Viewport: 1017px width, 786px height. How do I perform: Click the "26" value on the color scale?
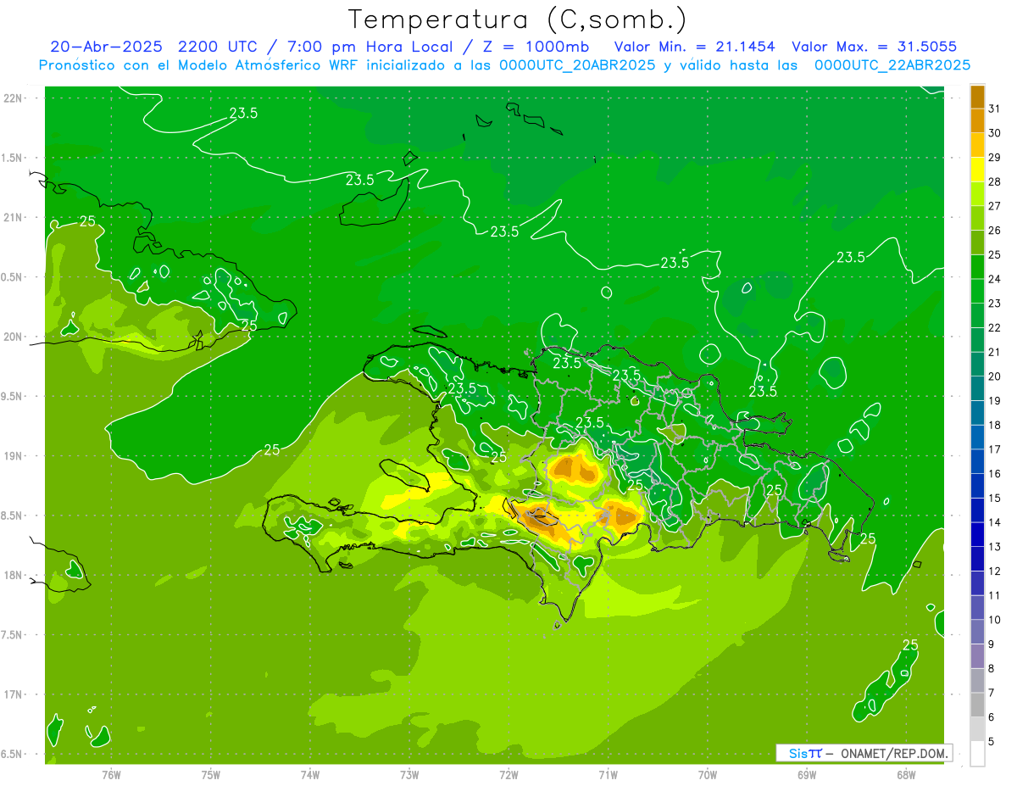995,231
